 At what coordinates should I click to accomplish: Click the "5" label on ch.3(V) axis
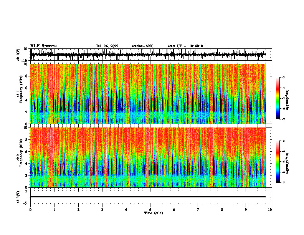pyautogui.click(x=26, y=191)
